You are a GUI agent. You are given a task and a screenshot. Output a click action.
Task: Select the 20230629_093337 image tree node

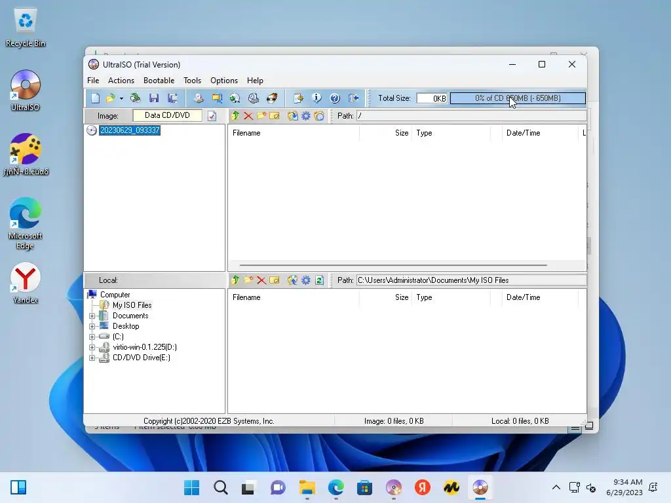point(130,130)
